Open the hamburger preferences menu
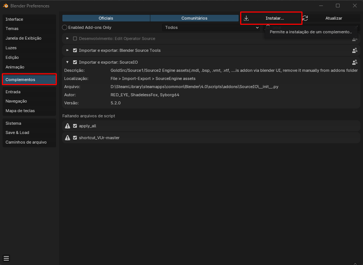 [x=6, y=258]
